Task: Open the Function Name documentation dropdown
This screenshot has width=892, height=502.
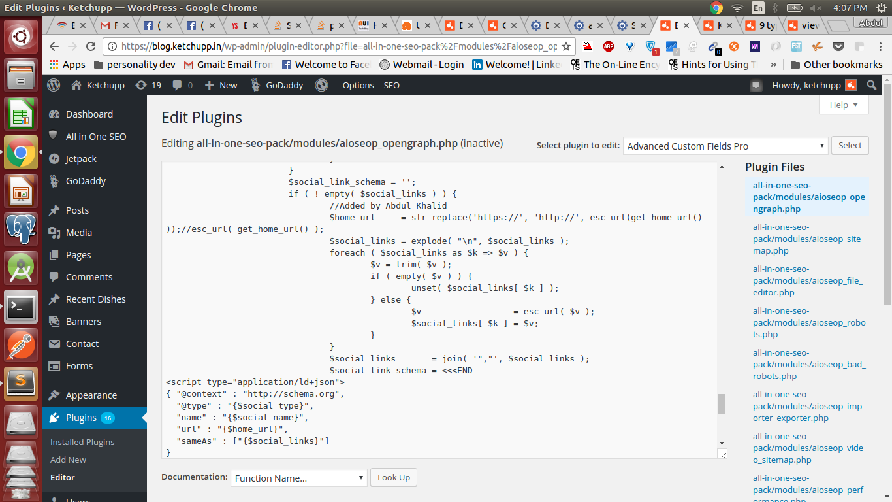Action: coord(299,478)
